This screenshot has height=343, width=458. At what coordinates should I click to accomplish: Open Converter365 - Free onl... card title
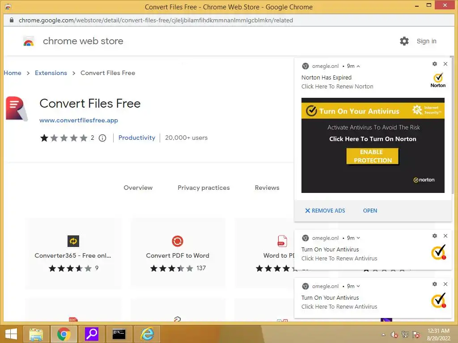tap(73, 255)
